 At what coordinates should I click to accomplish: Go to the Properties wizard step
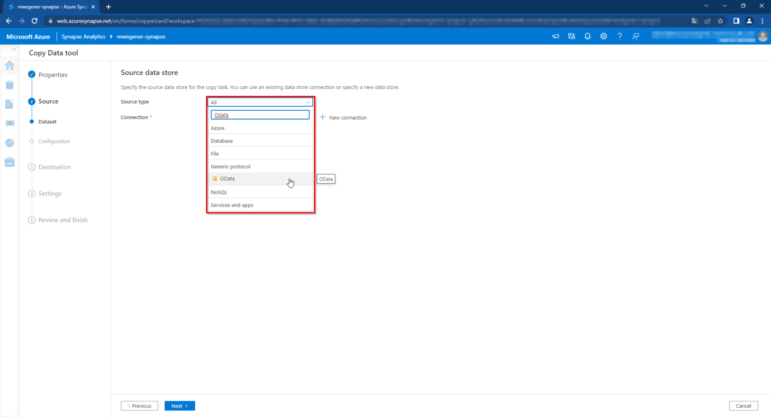pyautogui.click(x=53, y=75)
